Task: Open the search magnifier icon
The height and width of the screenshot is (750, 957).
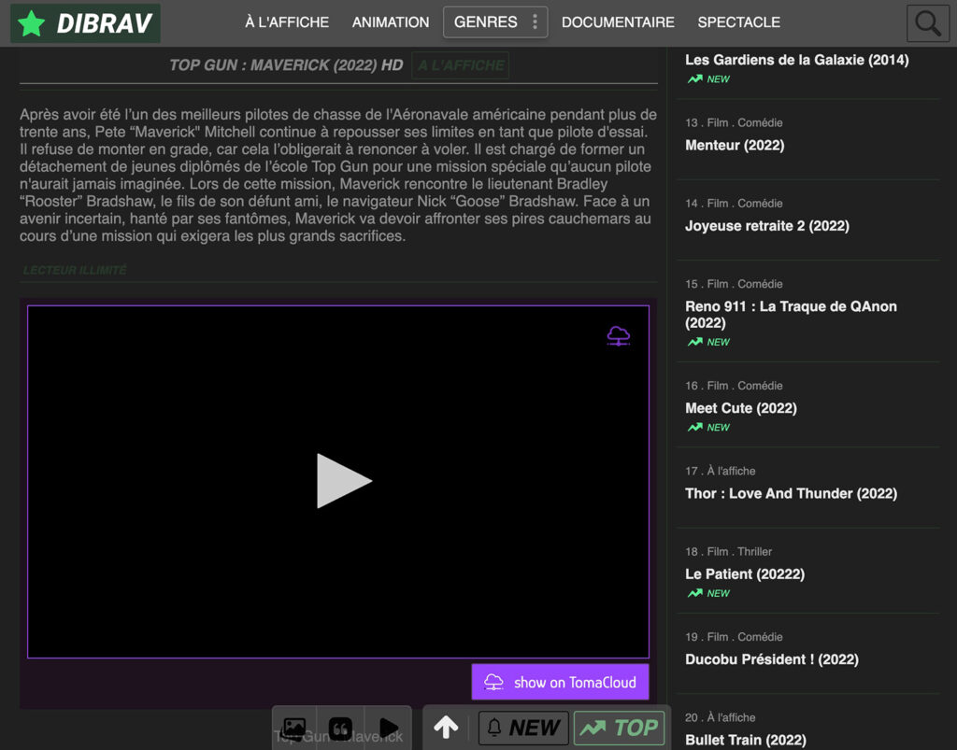Action: point(928,23)
